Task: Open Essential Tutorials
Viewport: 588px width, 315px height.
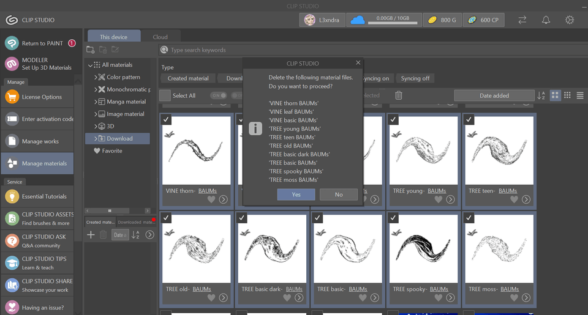Action: pyautogui.click(x=37, y=196)
